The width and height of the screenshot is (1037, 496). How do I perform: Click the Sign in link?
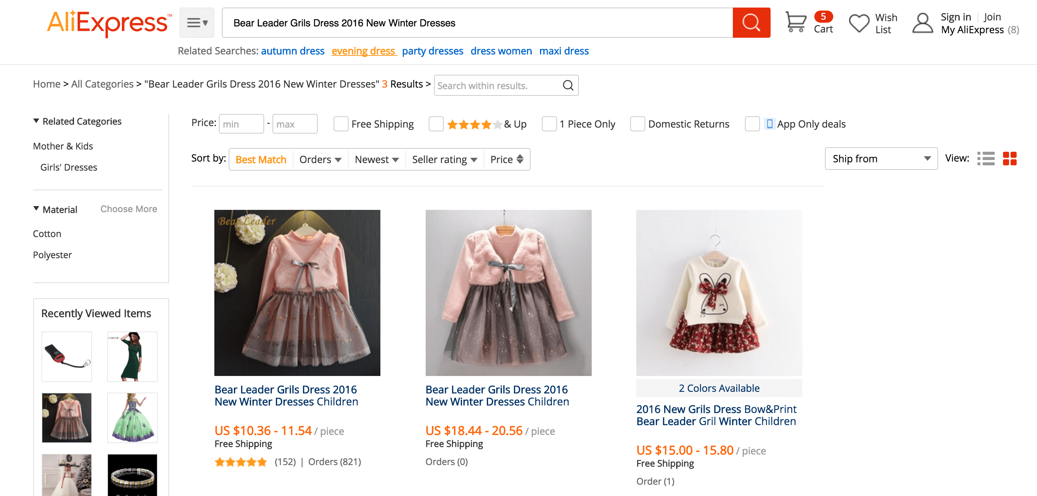pyautogui.click(x=956, y=17)
